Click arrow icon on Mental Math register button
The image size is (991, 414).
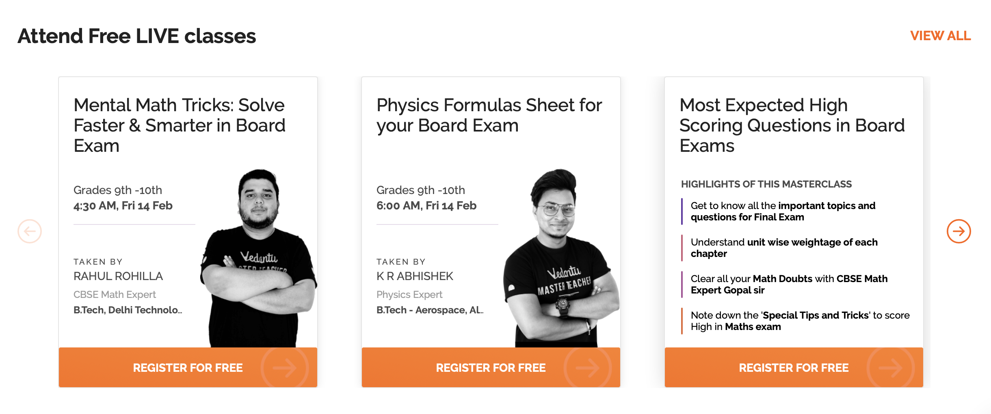pos(284,368)
